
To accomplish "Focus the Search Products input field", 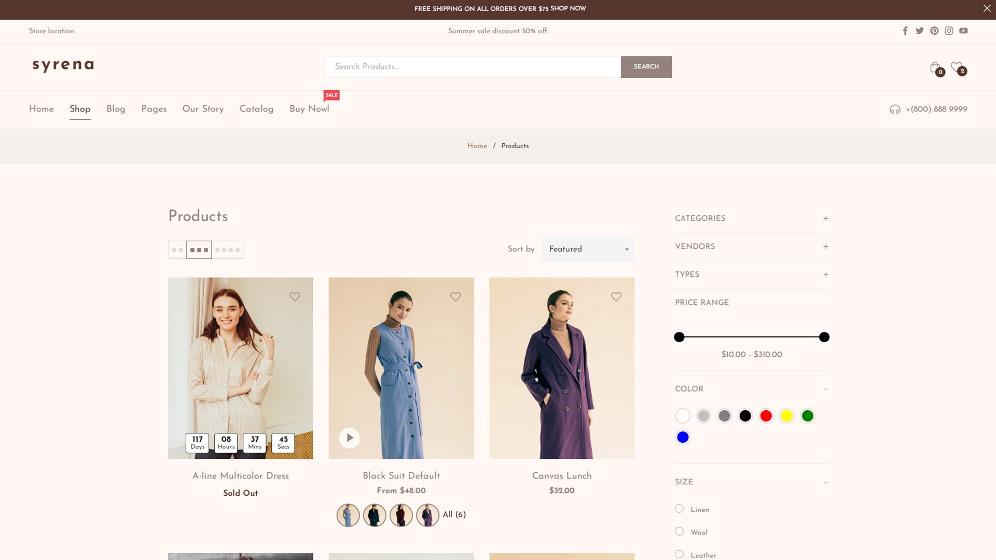I will coord(473,67).
